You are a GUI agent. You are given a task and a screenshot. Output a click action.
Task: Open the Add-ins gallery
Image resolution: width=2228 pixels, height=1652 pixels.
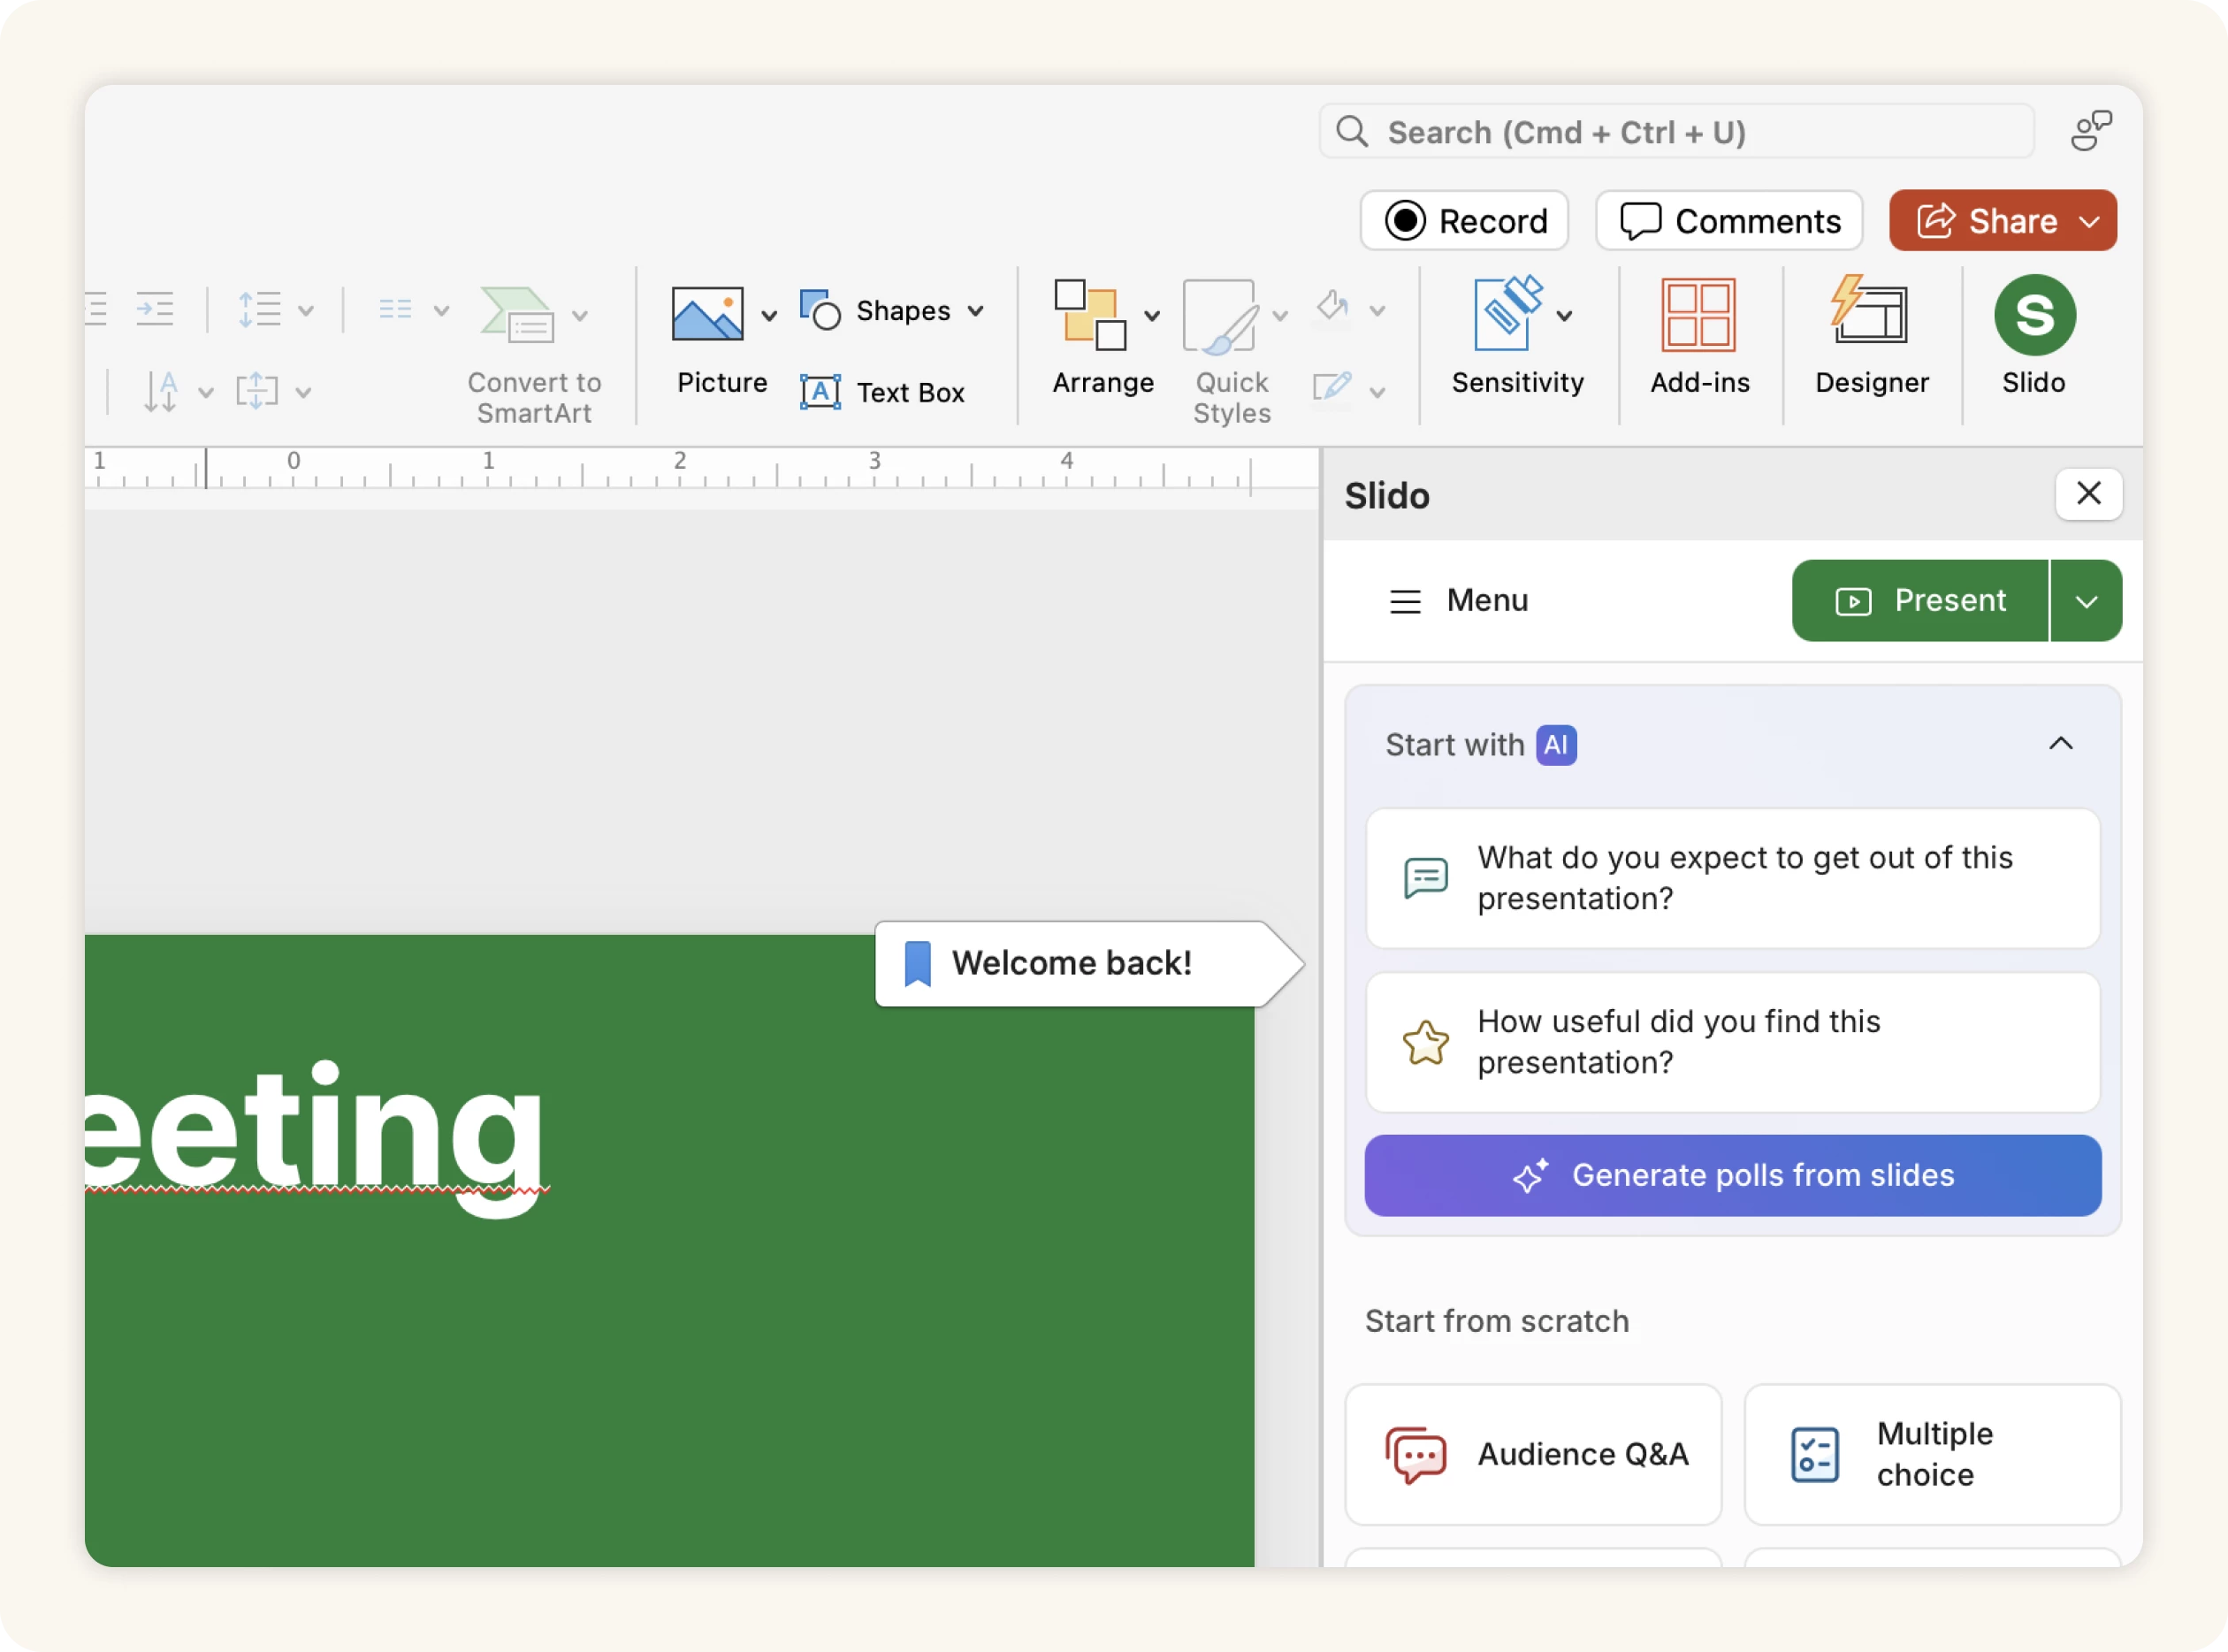point(1698,316)
